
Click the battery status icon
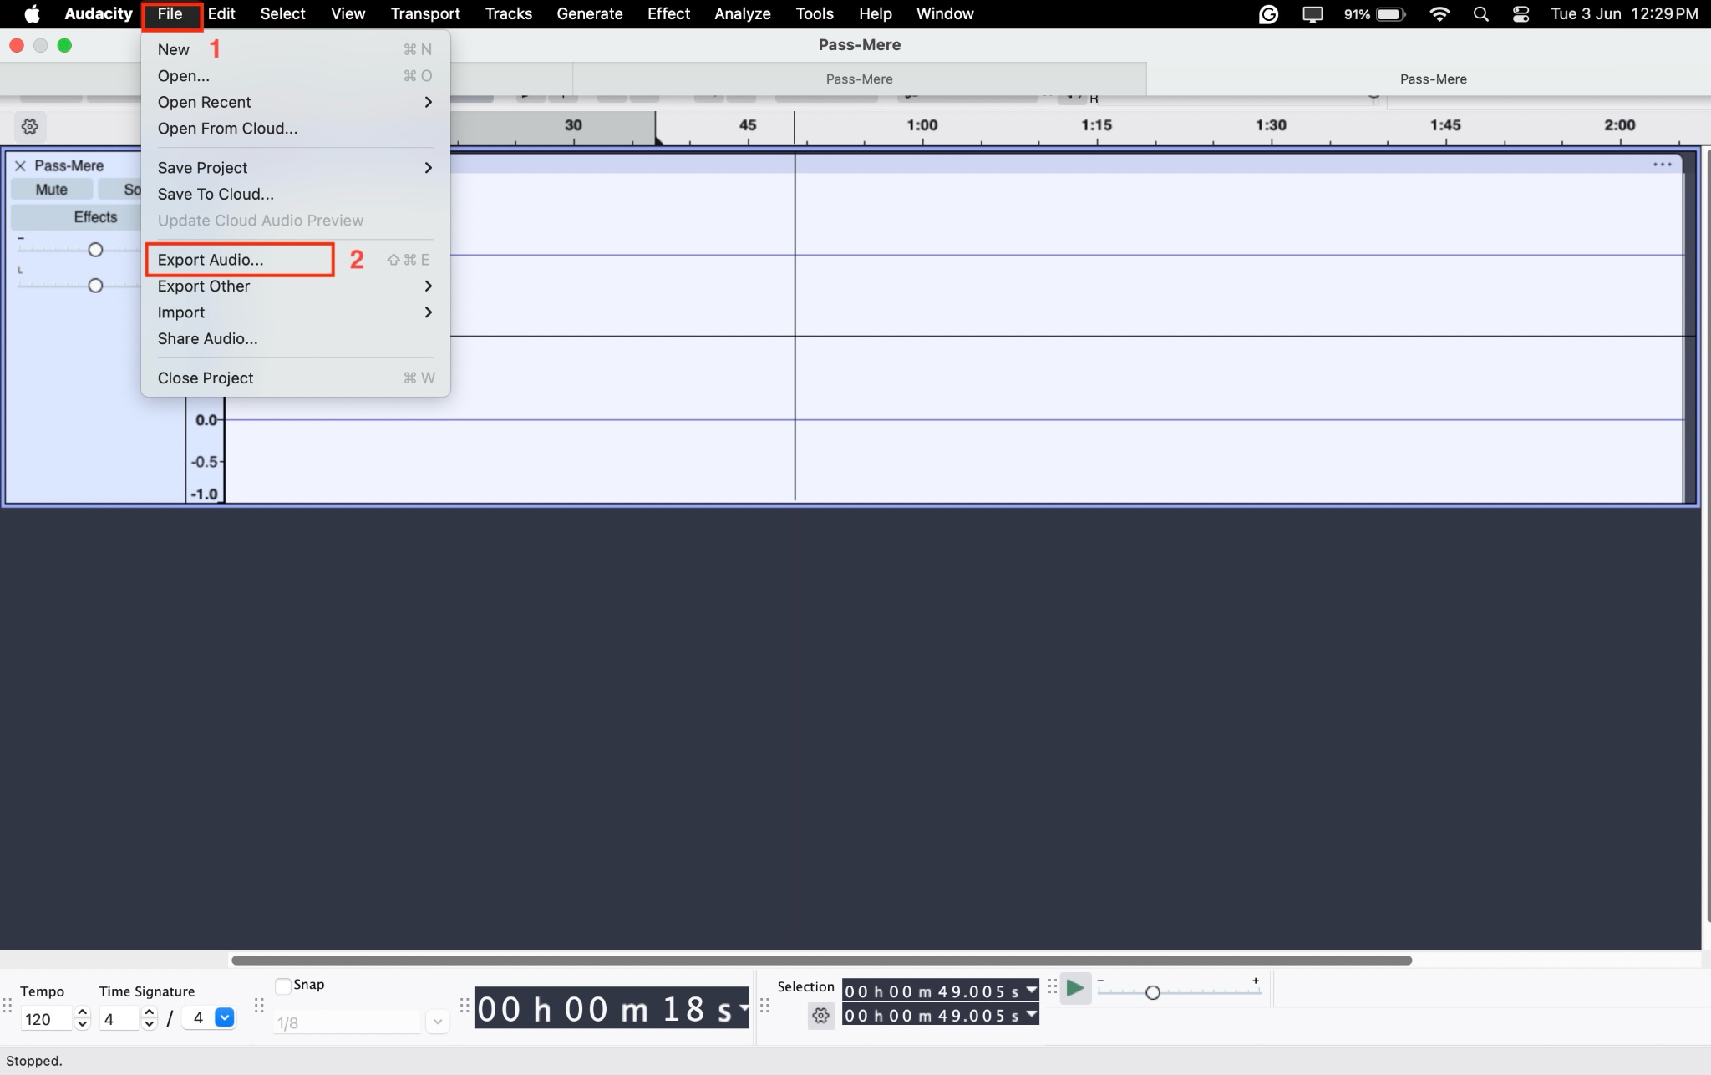click(x=1391, y=14)
